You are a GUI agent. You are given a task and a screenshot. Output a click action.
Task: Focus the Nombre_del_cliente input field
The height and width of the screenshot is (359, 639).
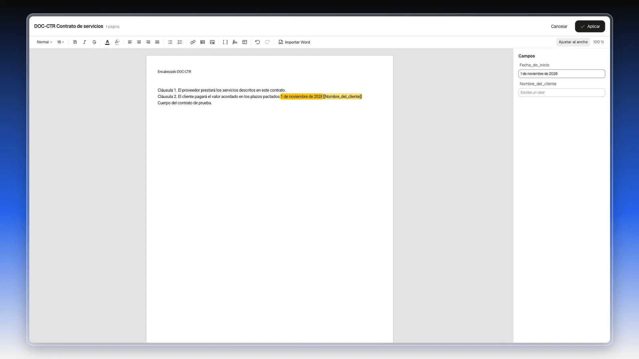point(561,92)
